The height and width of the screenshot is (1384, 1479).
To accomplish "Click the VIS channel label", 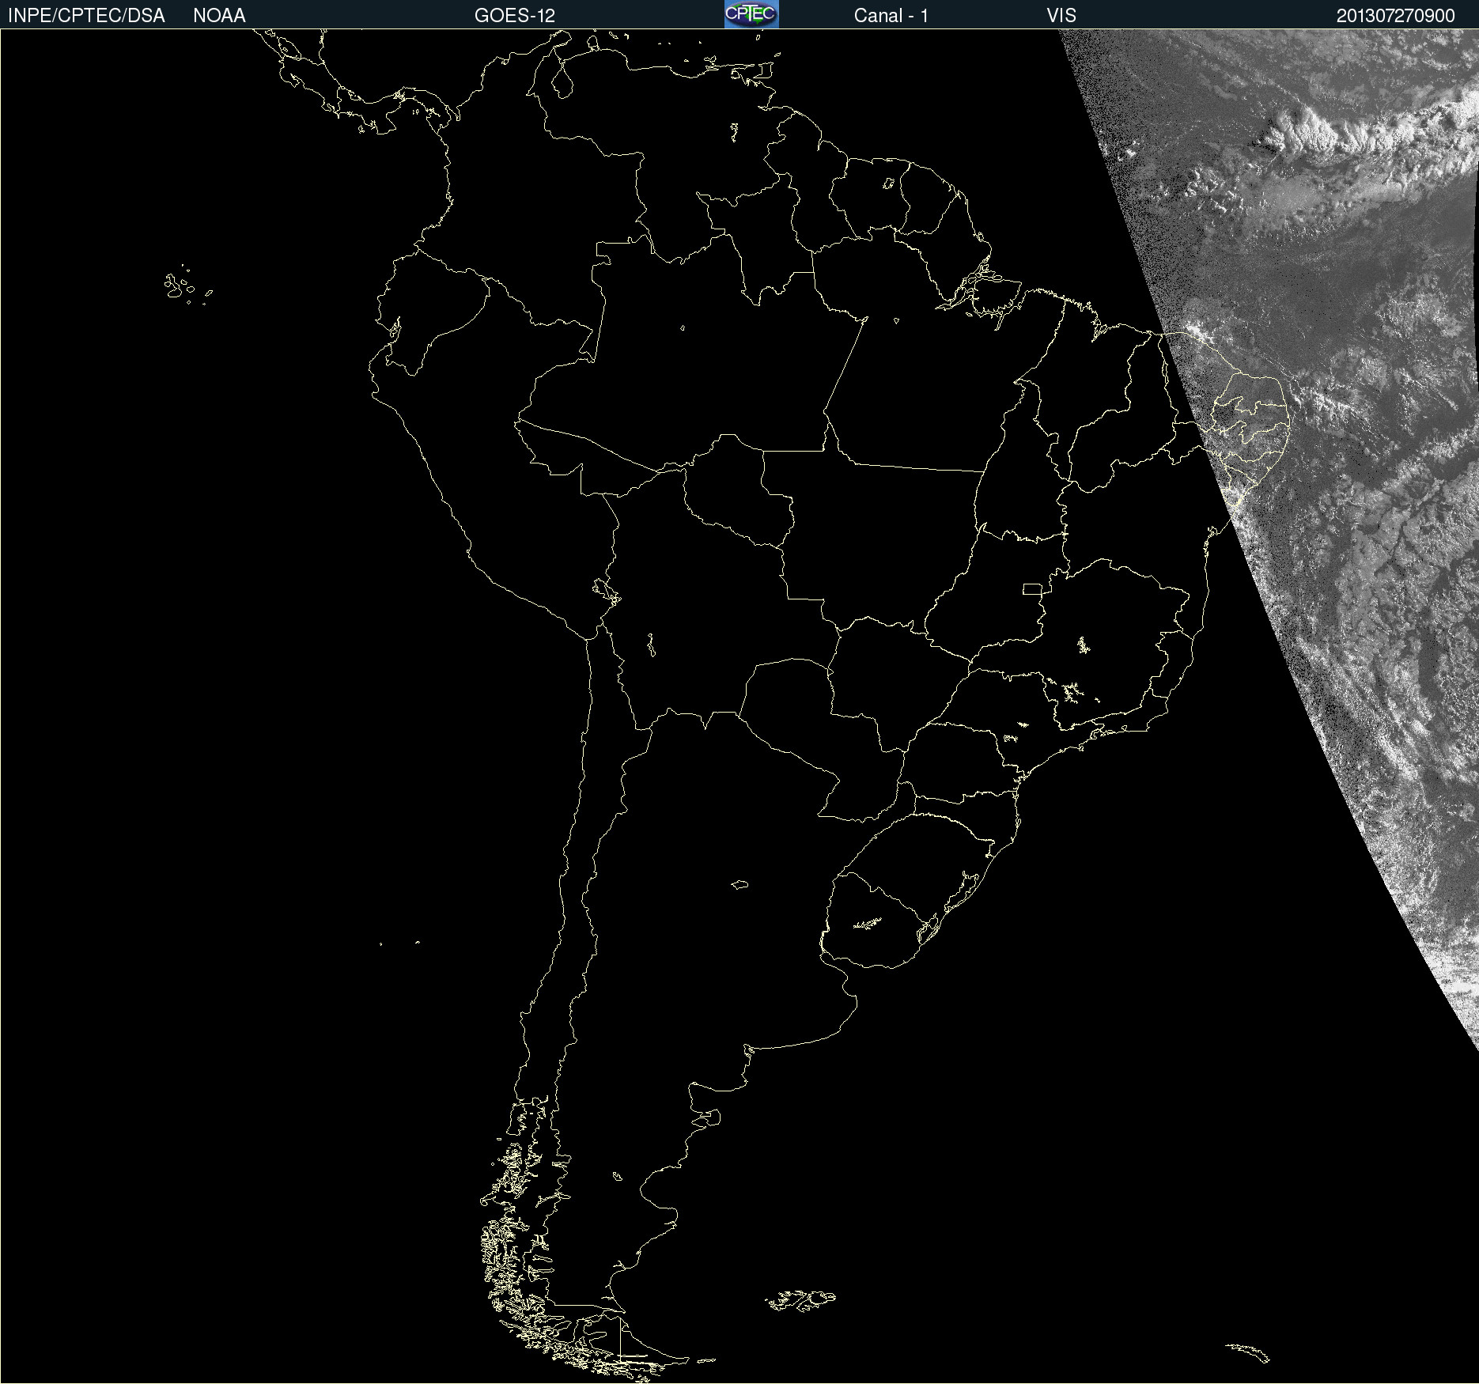I will 1061,16.
